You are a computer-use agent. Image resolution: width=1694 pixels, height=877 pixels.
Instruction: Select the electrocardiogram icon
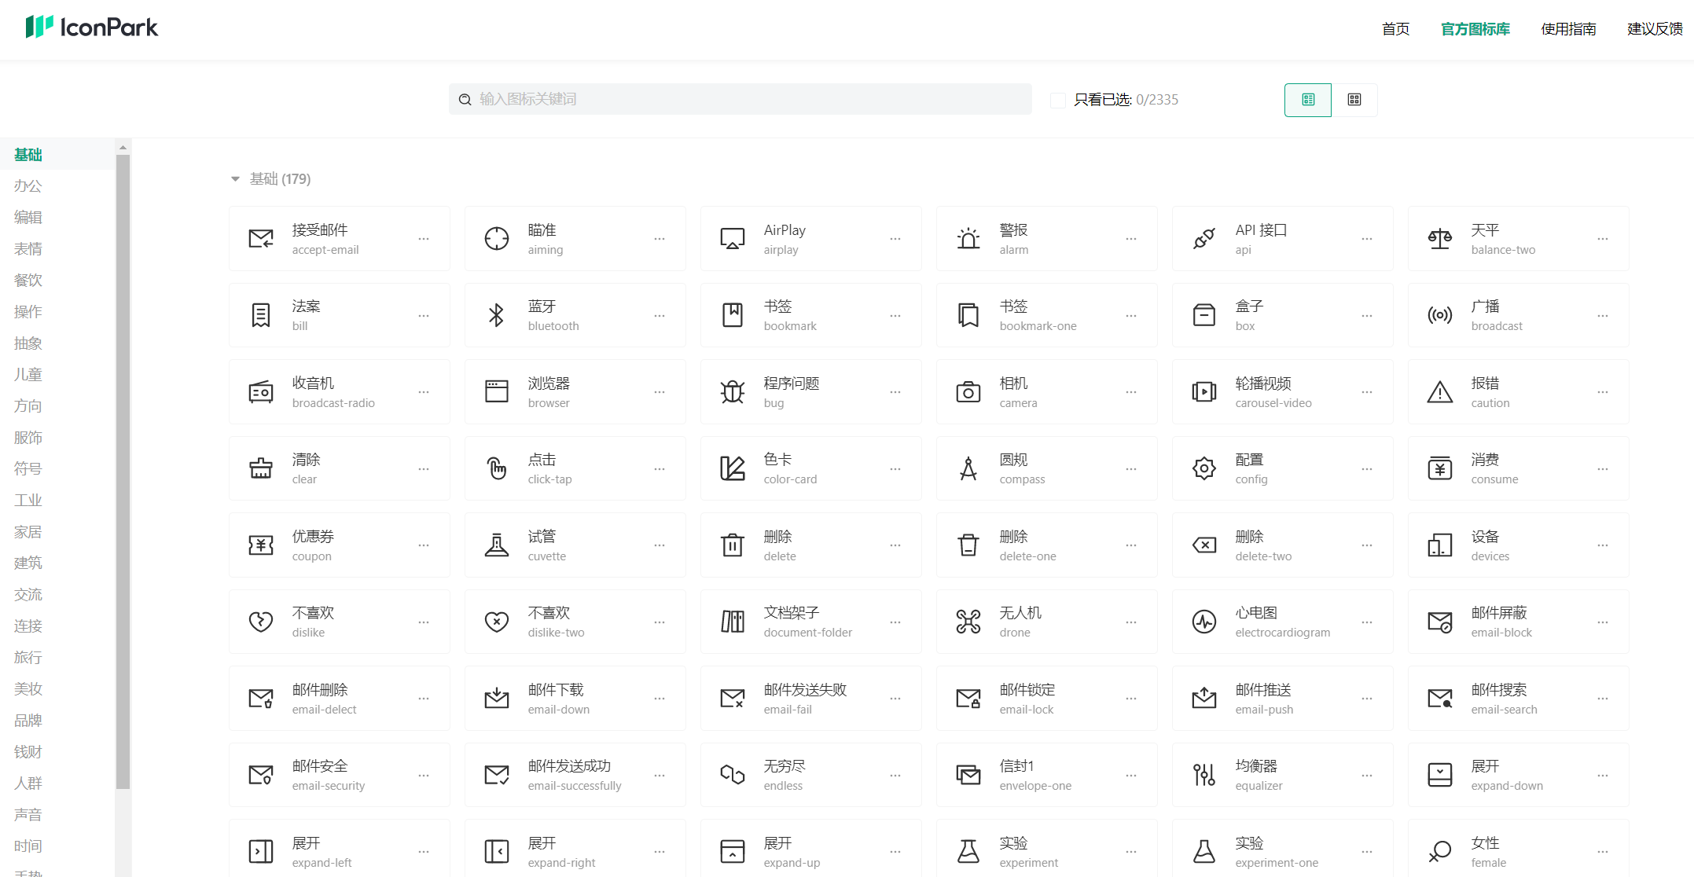pyautogui.click(x=1203, y=622)
